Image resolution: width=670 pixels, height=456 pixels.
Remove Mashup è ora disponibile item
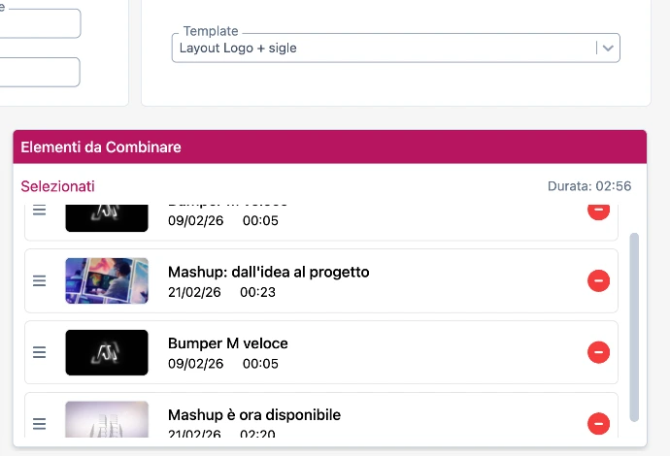pos(598,424)
